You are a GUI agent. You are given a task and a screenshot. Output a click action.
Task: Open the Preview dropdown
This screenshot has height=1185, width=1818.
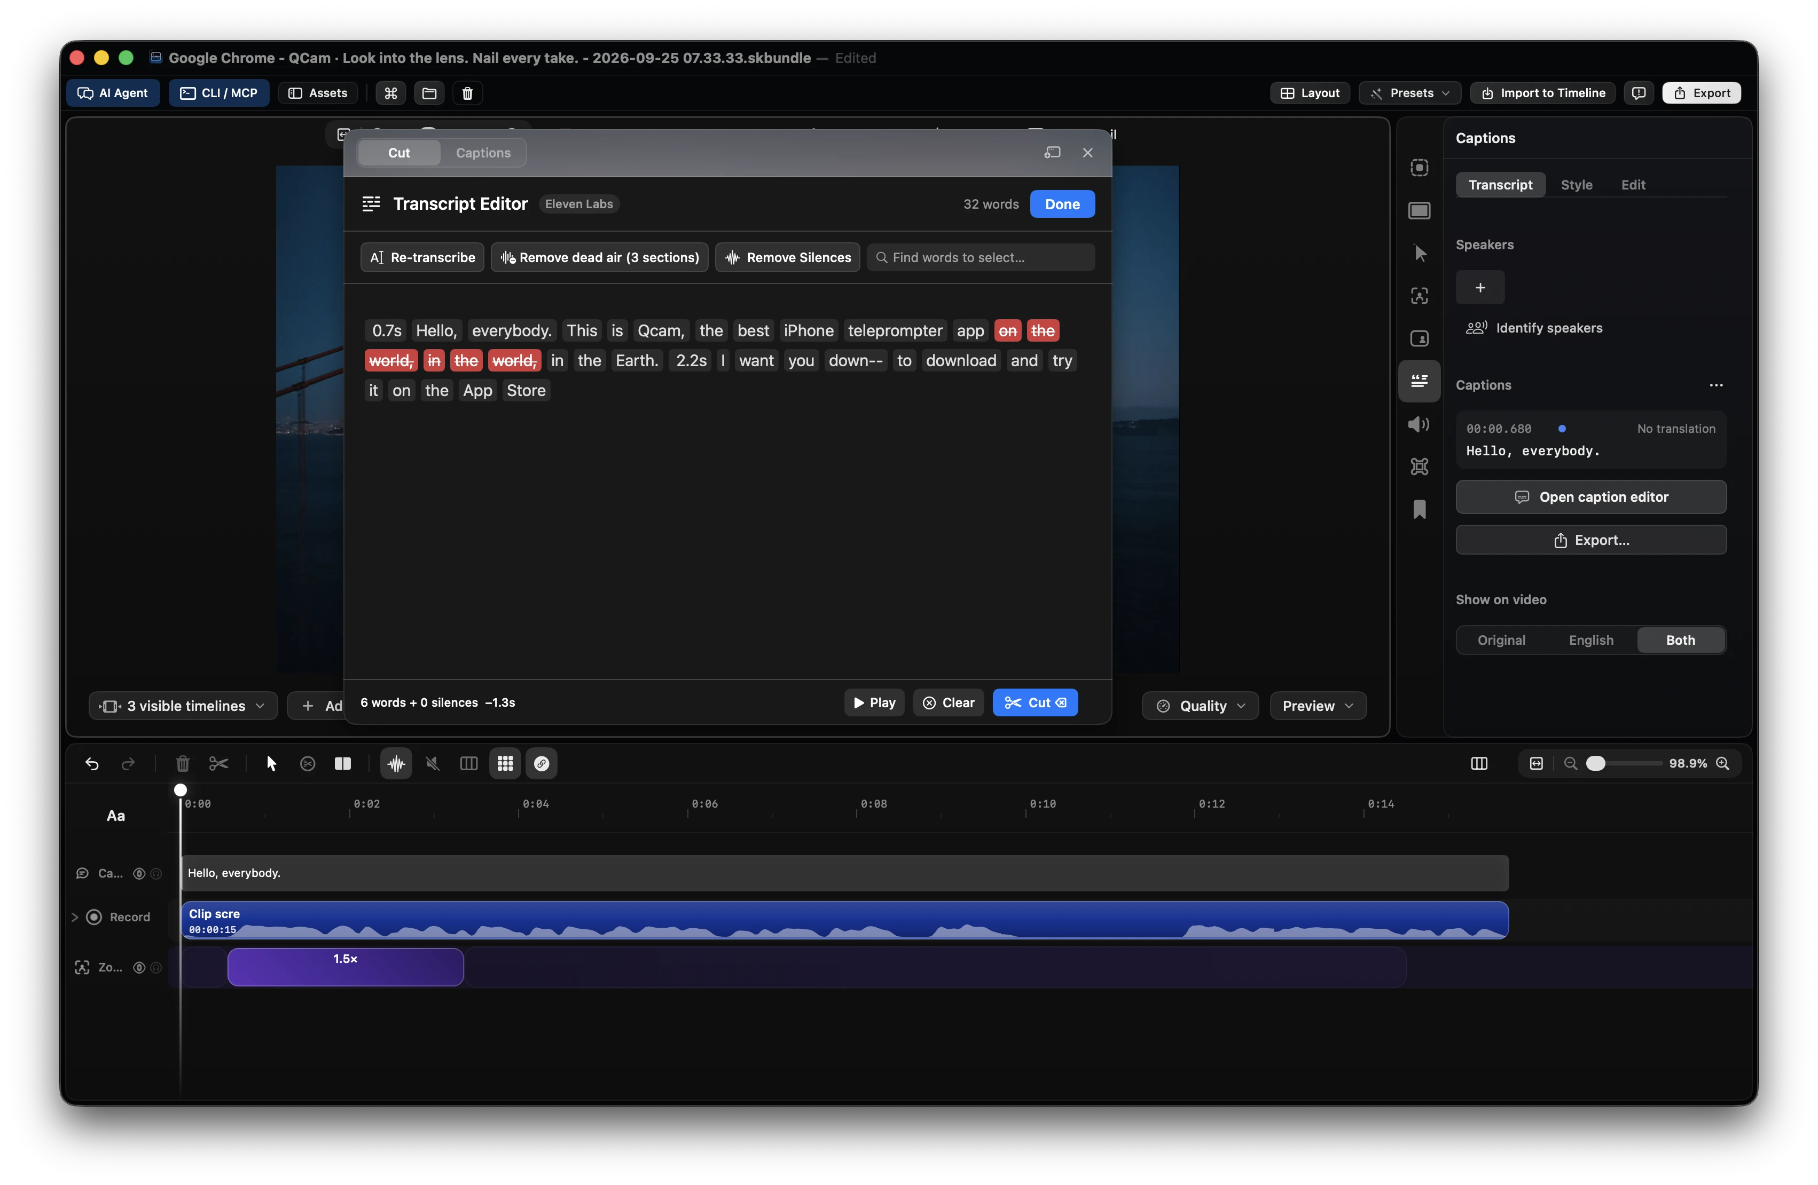click(x=1319, y=706)
